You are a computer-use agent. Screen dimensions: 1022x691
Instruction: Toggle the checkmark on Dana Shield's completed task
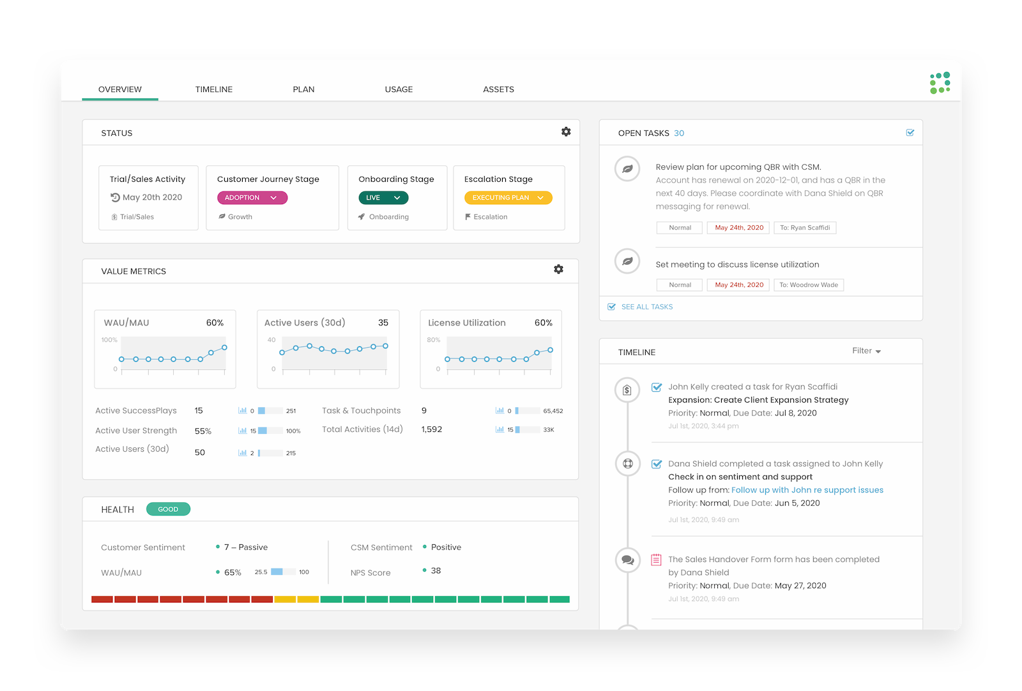[x=655, y=463]
